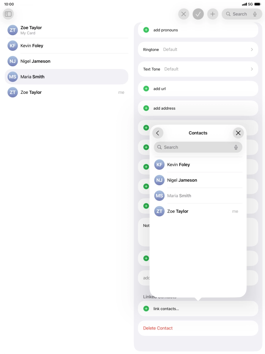Expand the Ringtone Default chevron

tap(252, 50)
